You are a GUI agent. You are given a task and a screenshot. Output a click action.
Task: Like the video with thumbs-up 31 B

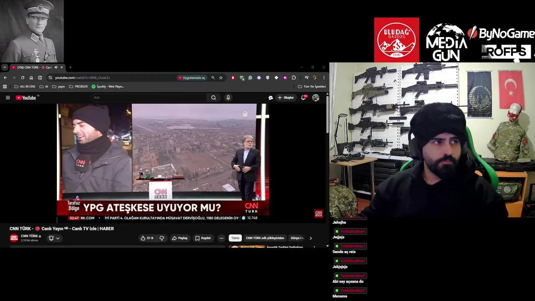[147, 238]
